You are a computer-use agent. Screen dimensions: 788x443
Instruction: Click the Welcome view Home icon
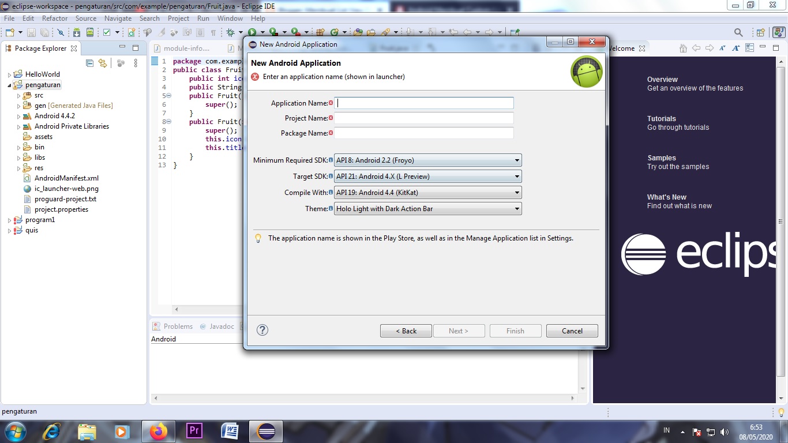point(683,48)
